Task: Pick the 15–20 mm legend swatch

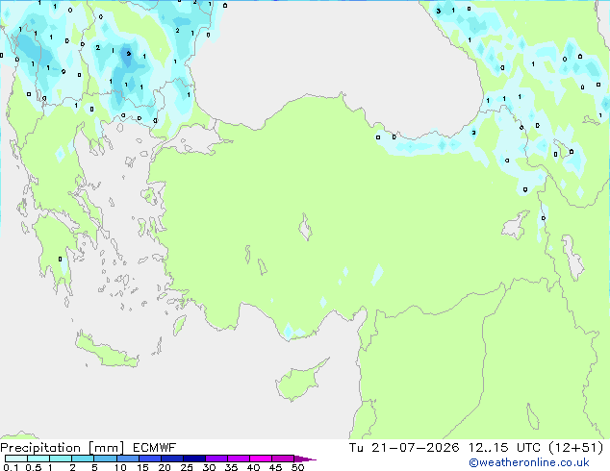Action: (149, 459)
